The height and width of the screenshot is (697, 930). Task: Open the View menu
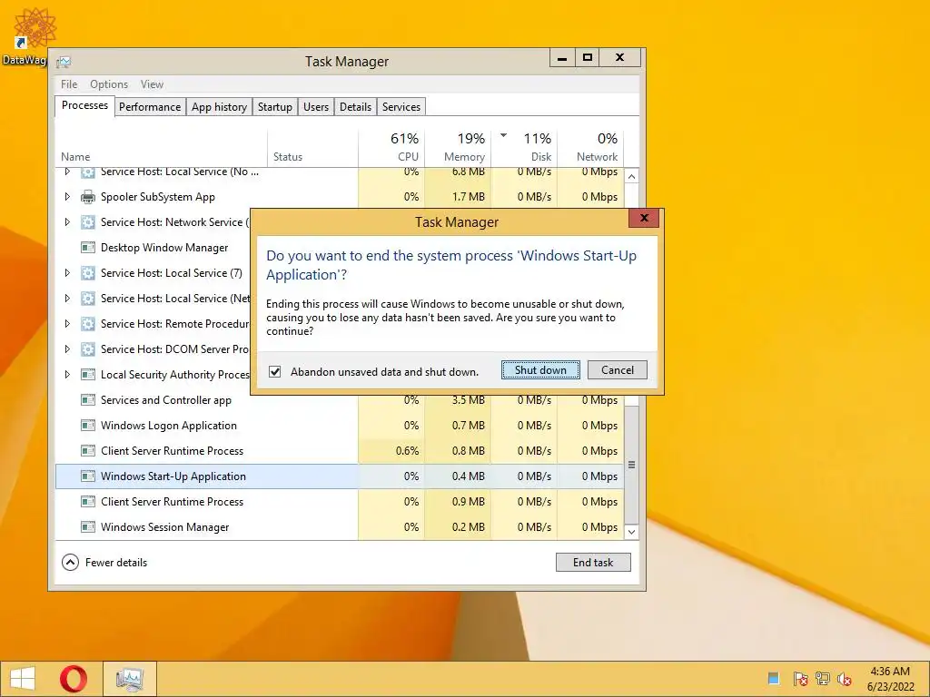(x=152, y=84)
